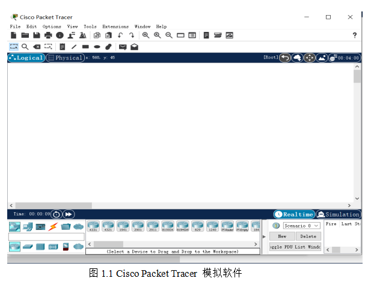This screenshot has width=371, height=284.
Task: Click the device name text field
Action: pos(46,236)
